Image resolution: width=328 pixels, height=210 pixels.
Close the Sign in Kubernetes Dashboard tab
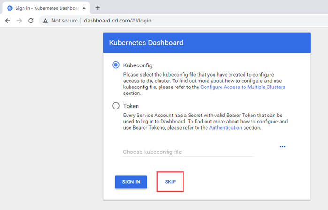coord(84,8)
